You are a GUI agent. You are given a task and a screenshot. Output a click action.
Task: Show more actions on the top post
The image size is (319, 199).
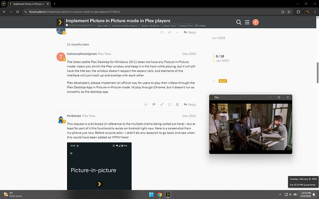178,32
